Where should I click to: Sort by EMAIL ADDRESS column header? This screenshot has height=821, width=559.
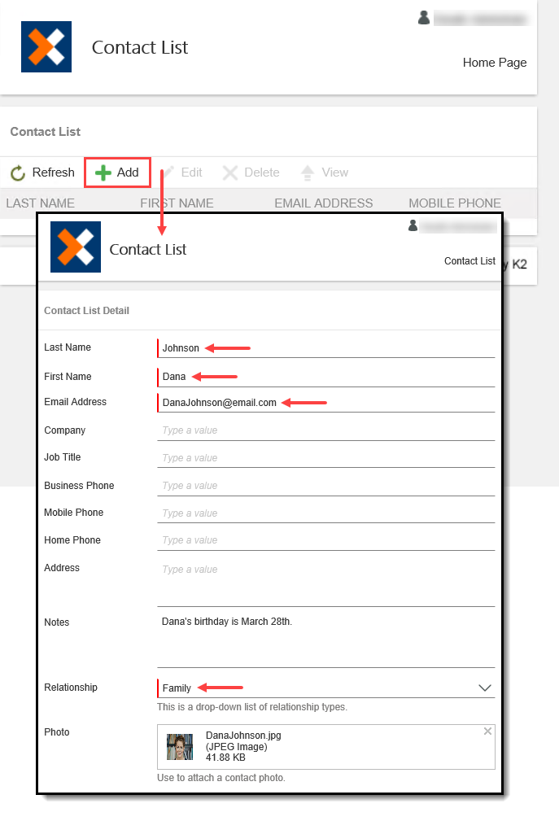pos(324,203)
